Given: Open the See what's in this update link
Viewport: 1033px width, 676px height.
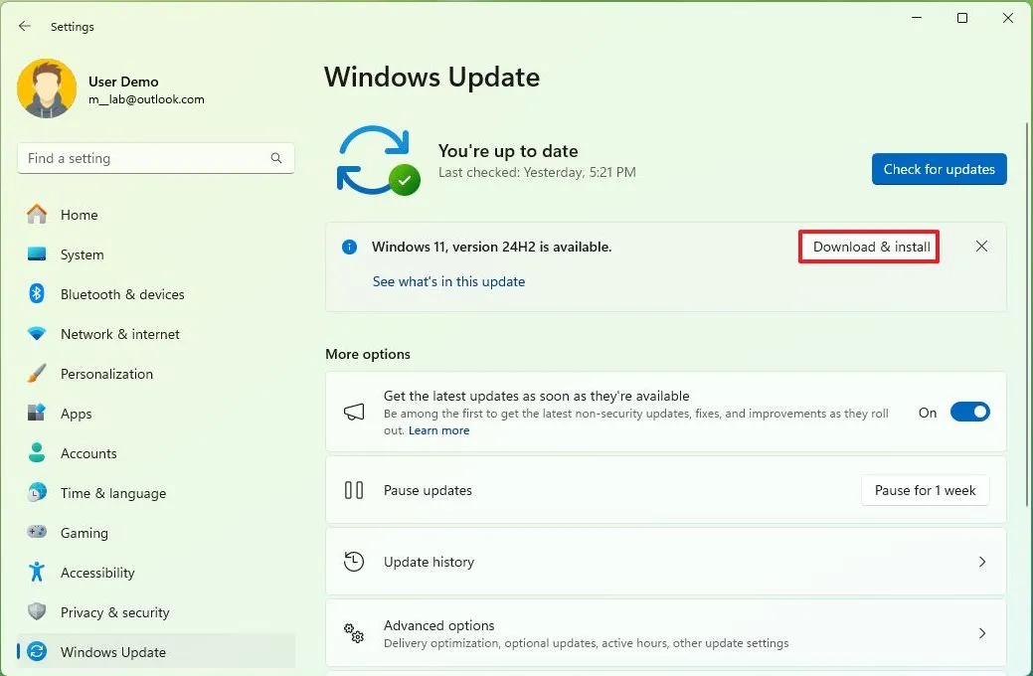Looking at the screenshot, I should pos(448,281).
